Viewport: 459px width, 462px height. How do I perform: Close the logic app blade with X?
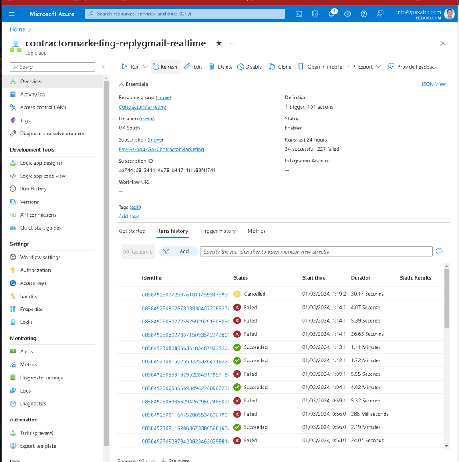point(443,43)
